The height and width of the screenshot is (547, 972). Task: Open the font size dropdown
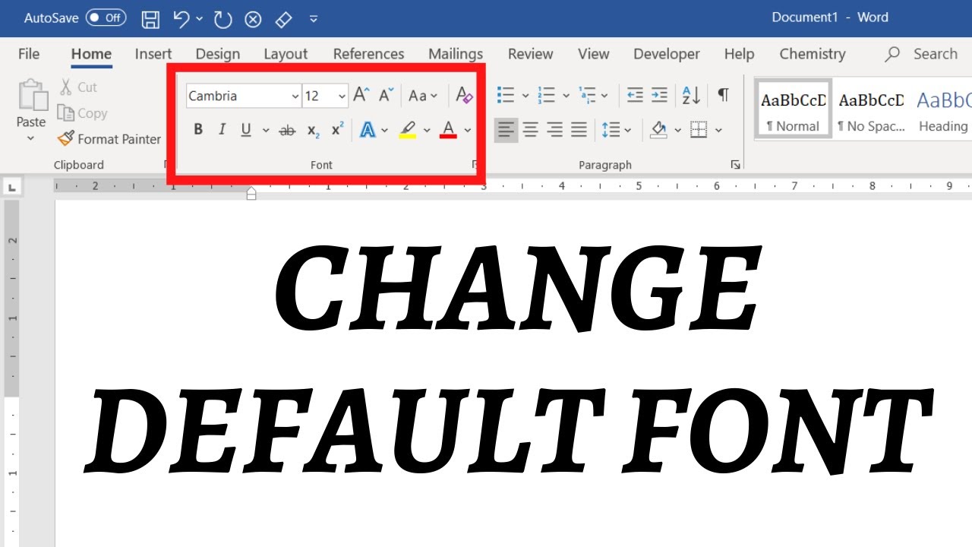coord(340,96)
